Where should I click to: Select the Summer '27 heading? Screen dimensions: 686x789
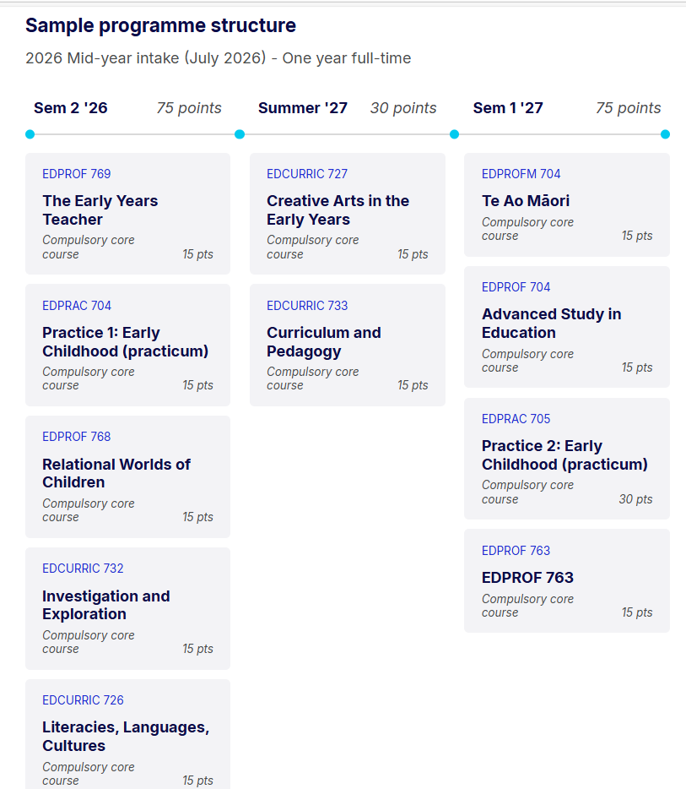(303, 108)
